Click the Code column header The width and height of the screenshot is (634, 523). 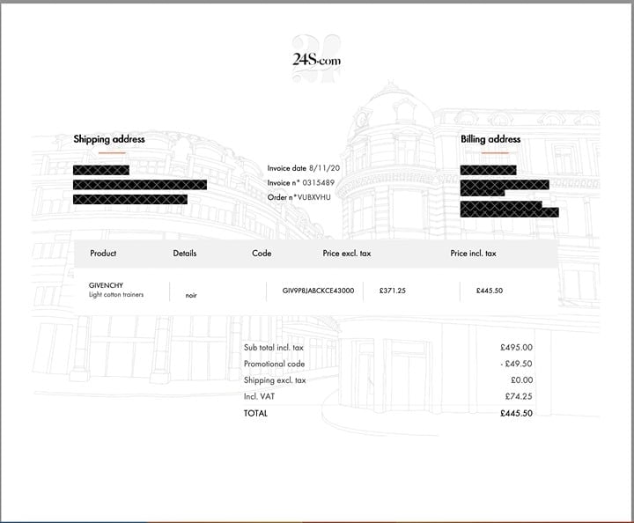262,253
